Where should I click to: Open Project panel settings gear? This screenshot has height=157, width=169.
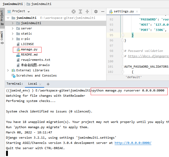click(96, 12)
